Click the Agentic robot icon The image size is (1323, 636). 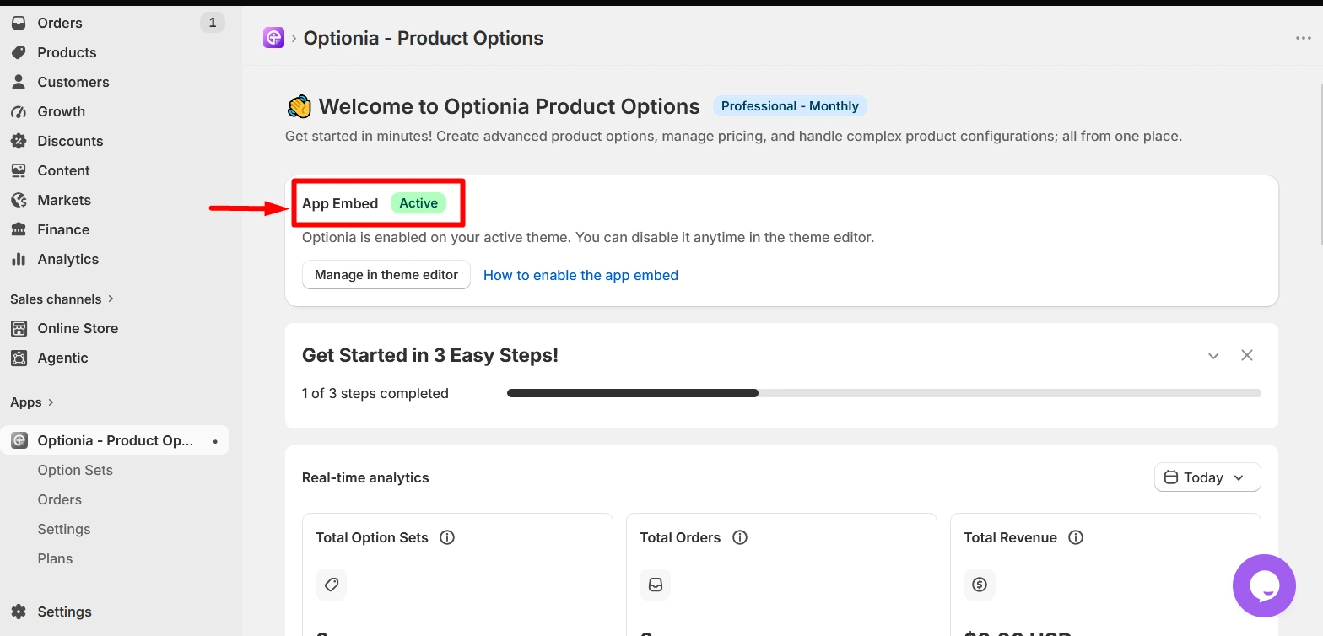point(19,358)
